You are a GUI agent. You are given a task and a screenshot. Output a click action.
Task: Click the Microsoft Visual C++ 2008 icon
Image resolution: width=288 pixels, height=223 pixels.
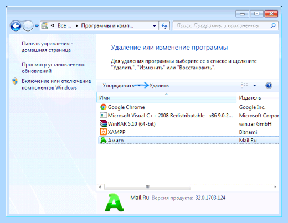click(103, 115)
